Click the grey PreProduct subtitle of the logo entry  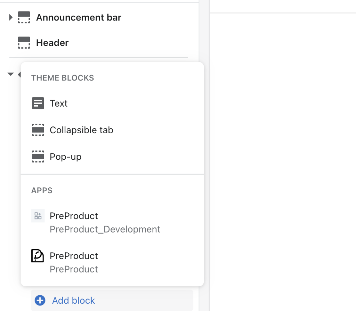pos(74,269)
